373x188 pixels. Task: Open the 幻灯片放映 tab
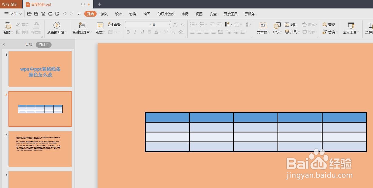click(166, 14)
